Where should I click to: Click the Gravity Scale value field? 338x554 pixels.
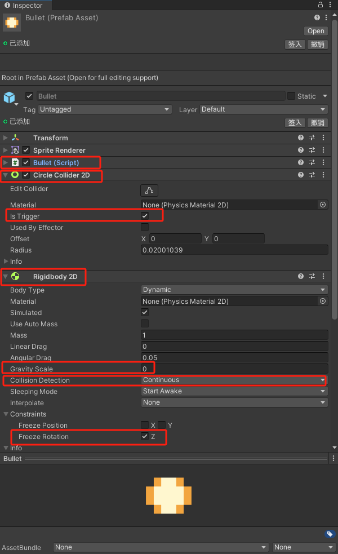pyautogui.click(x=234, y=369)
